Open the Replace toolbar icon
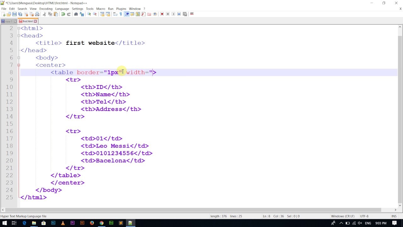Viewport: 403px width, 227px height. click(x=82, y=14)
